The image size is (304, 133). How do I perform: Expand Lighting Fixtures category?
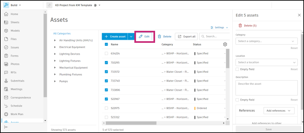point(55,61)
